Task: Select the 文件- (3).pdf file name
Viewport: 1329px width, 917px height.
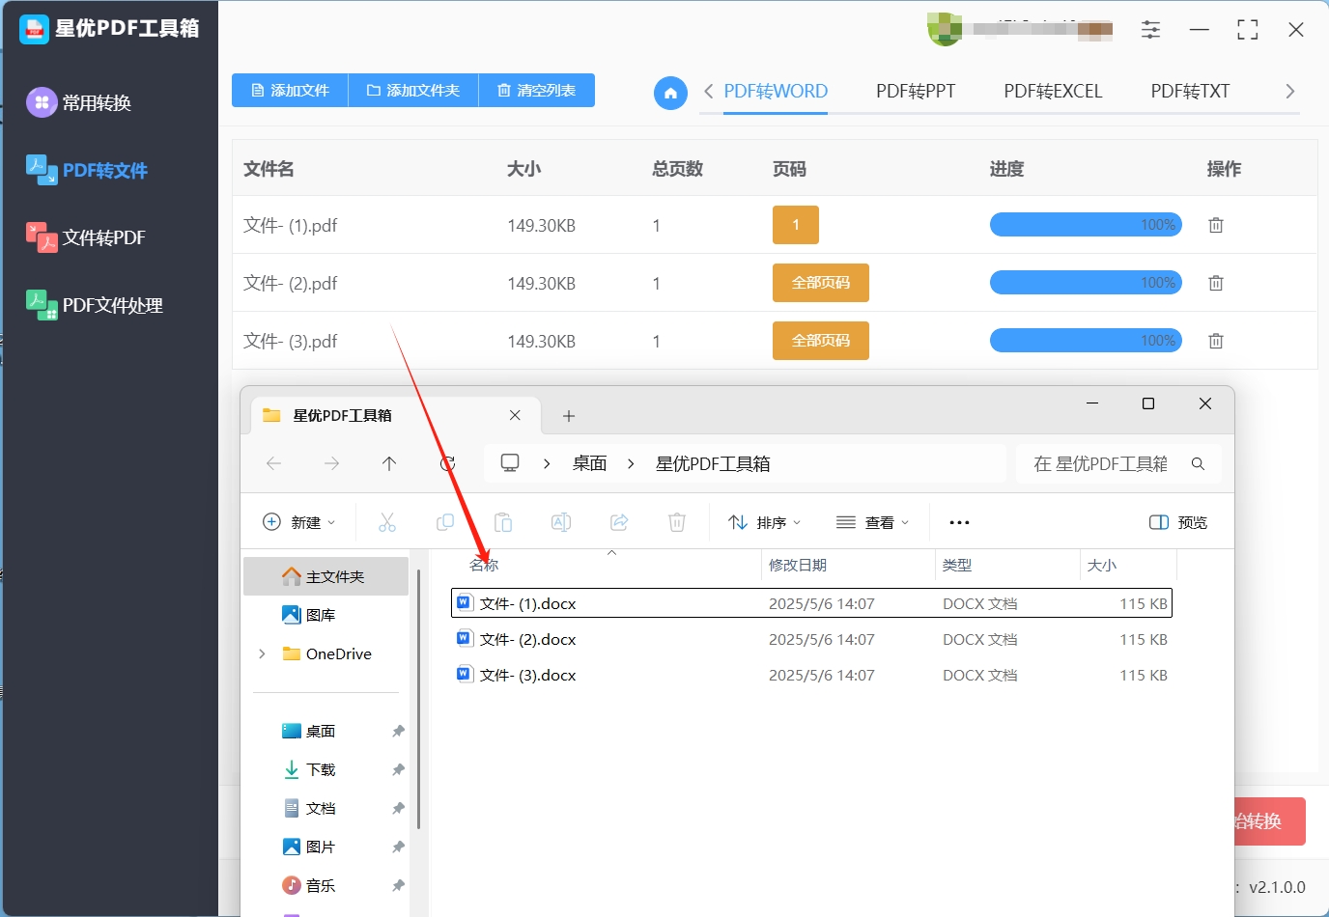Action: [291, 342]
